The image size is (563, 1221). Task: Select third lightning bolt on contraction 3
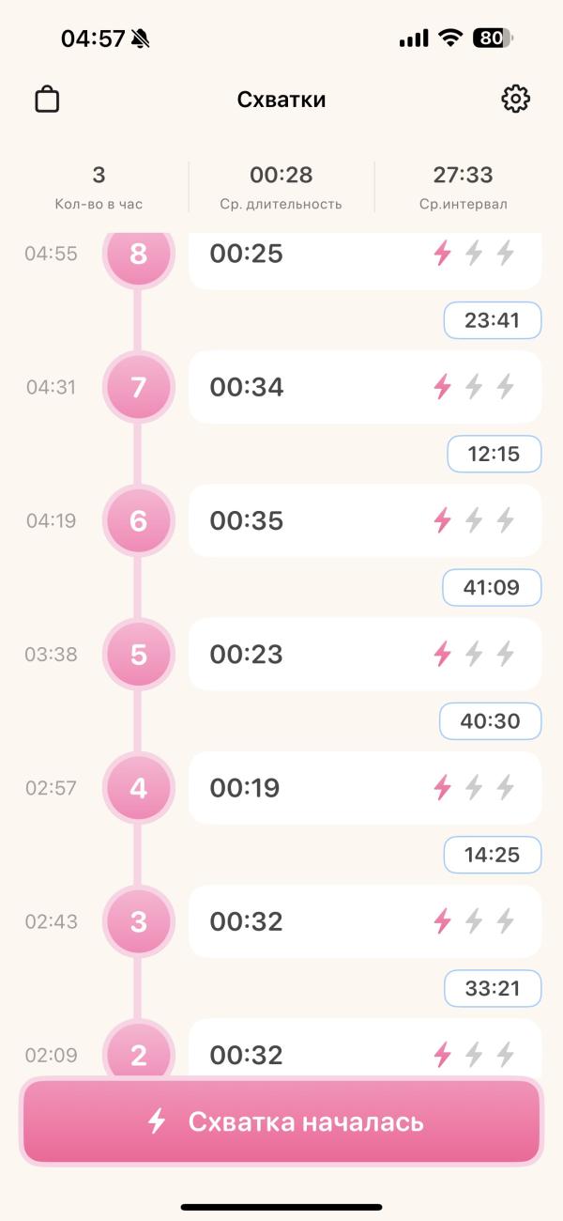click(x=506, y=920)
